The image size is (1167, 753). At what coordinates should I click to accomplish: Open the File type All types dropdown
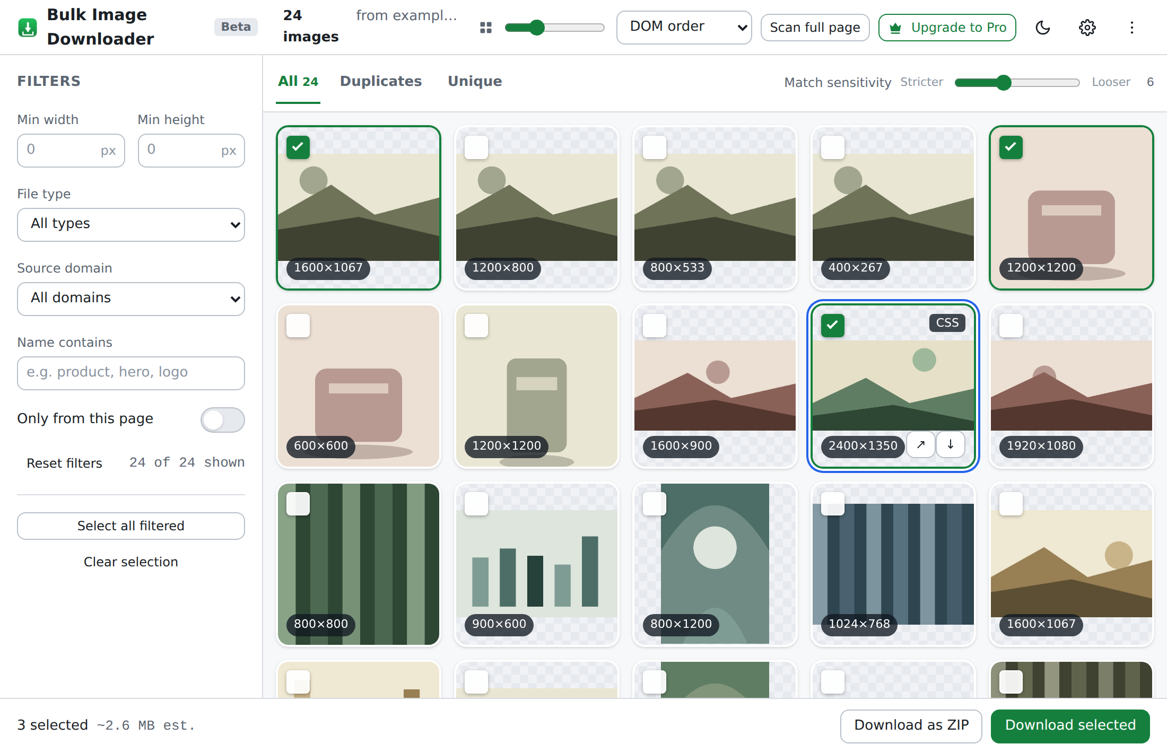click(131, 225)
